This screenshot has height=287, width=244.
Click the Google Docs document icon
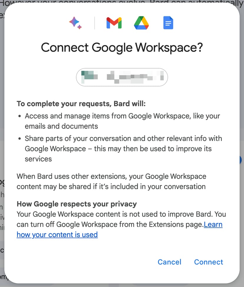168,23
